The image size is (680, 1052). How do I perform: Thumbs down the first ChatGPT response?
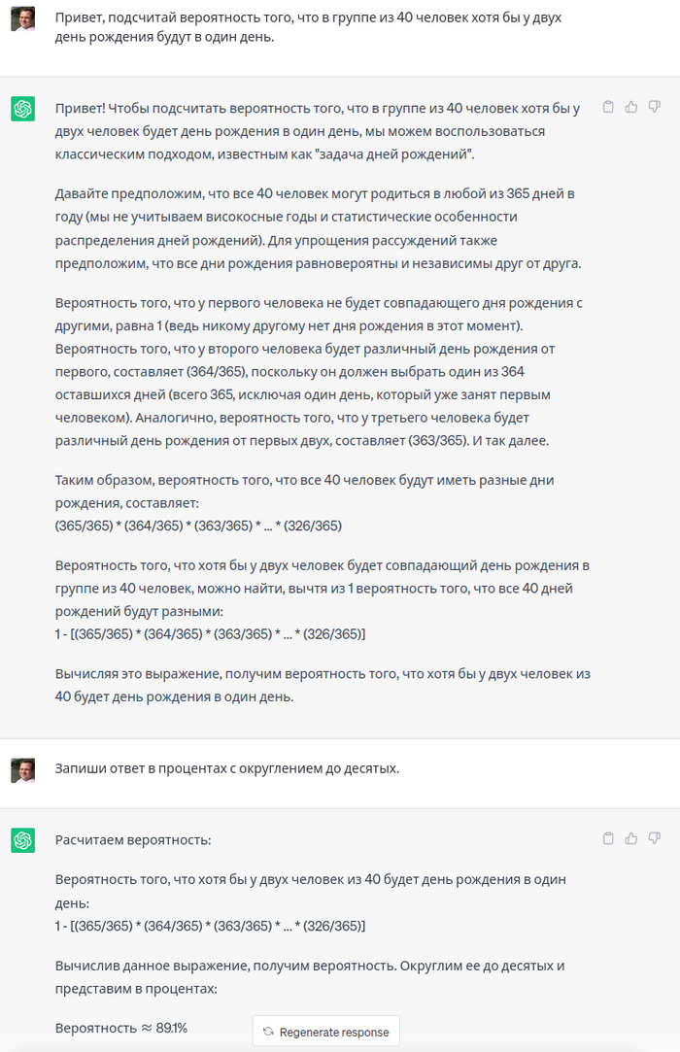[x=655, y=107]
